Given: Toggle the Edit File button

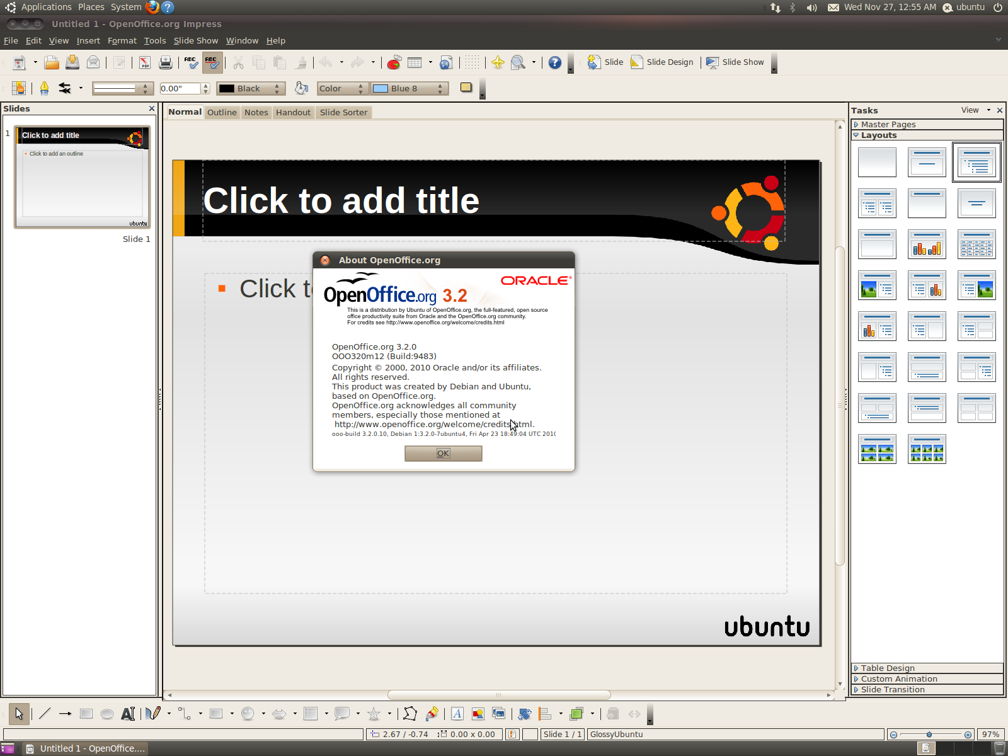Looking at the screenshot, I should [119, 62].
